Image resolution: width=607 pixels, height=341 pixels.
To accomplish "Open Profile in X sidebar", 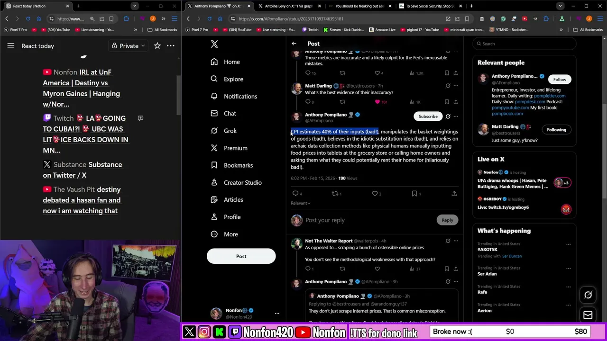I will click(226, 217).
